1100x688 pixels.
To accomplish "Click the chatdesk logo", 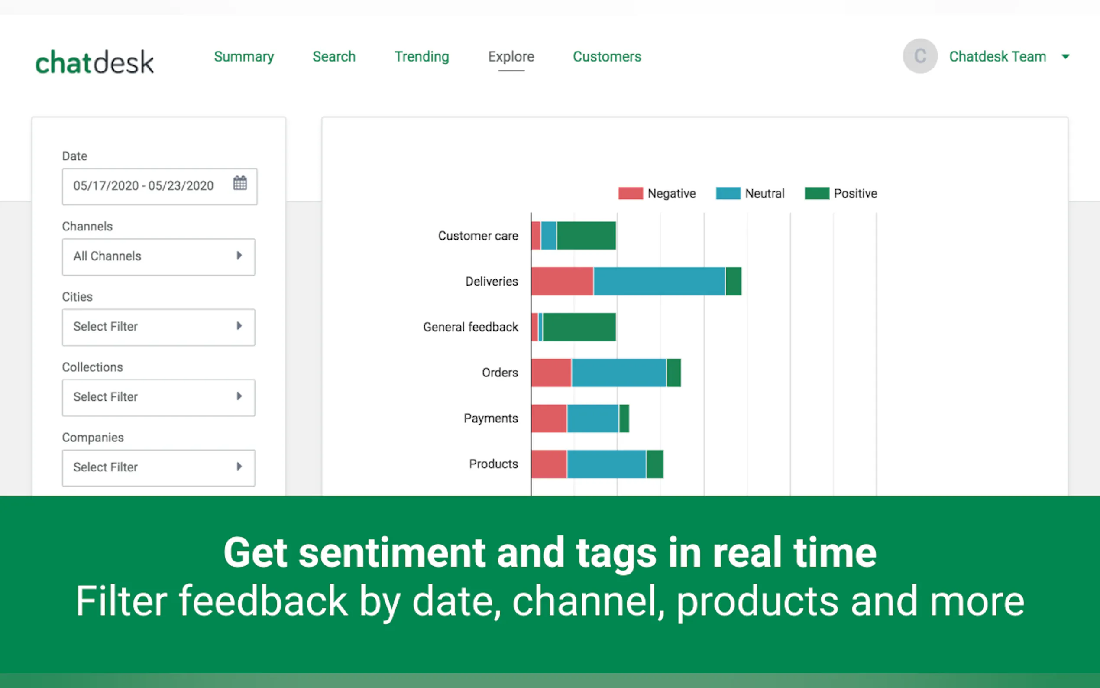I will pos(94,62).
